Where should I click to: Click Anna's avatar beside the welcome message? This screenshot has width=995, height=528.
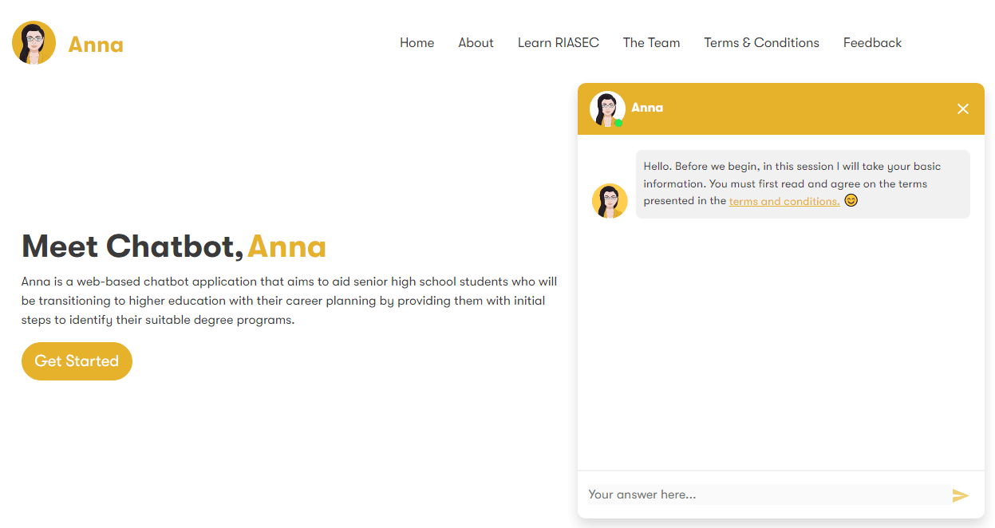click(610, 200)
